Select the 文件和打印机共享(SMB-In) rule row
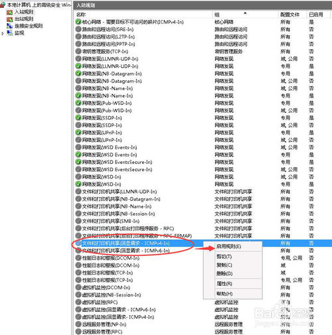The image size is (332, 335). pyautogui.click(x=203, y=221)
